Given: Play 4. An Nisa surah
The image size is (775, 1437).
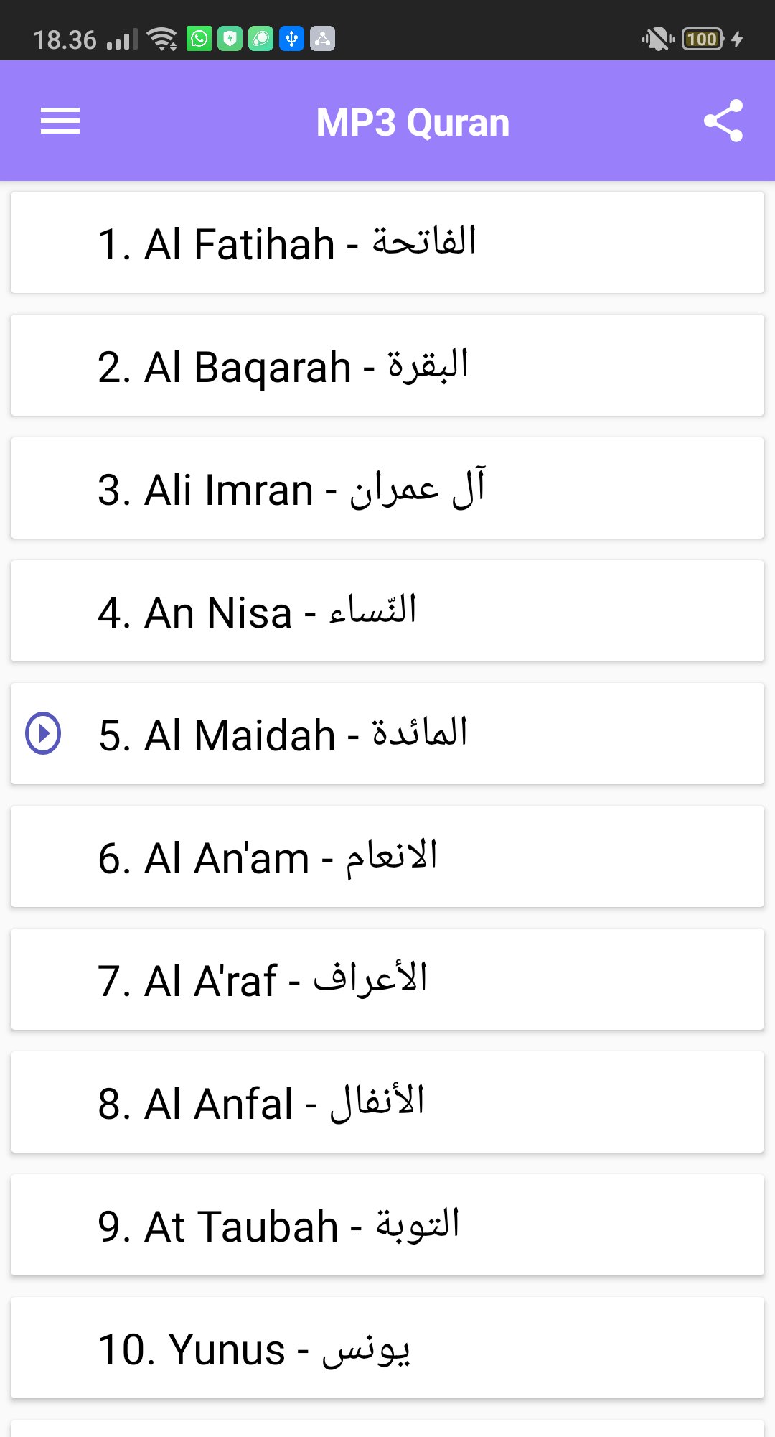Looking at the screenshot, I should (x=387, y=611).
